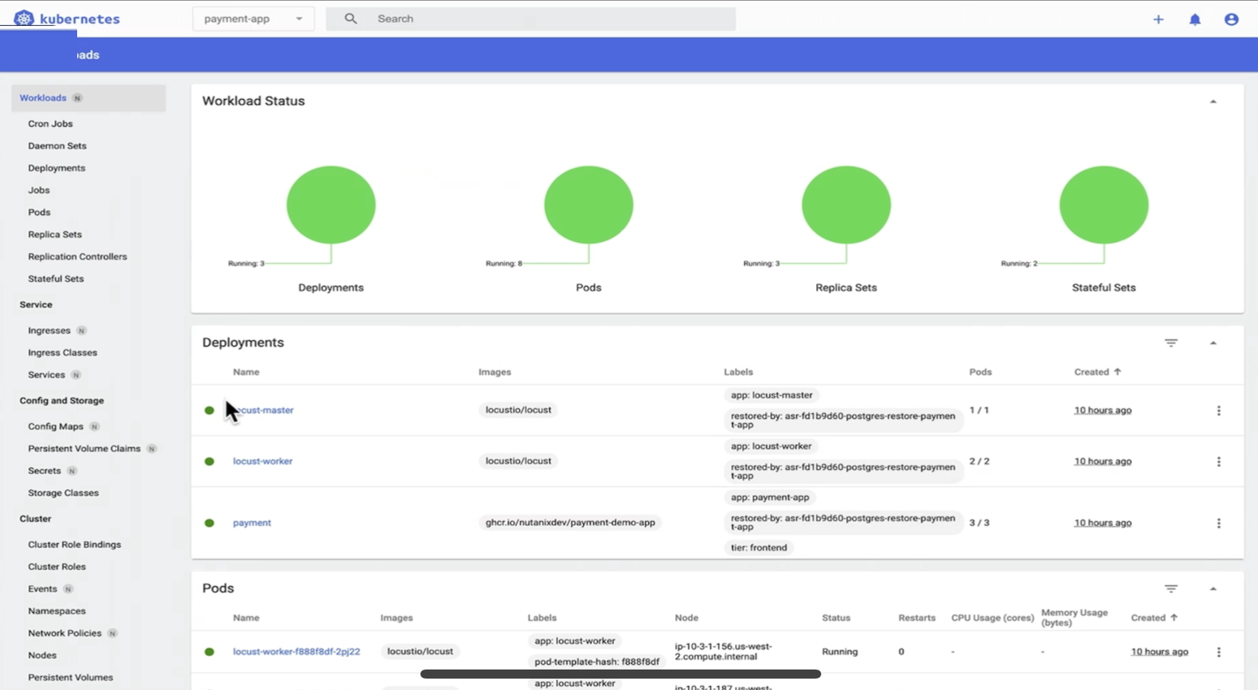Open Cron Jobs in the sidebar

tap(50, 123)
